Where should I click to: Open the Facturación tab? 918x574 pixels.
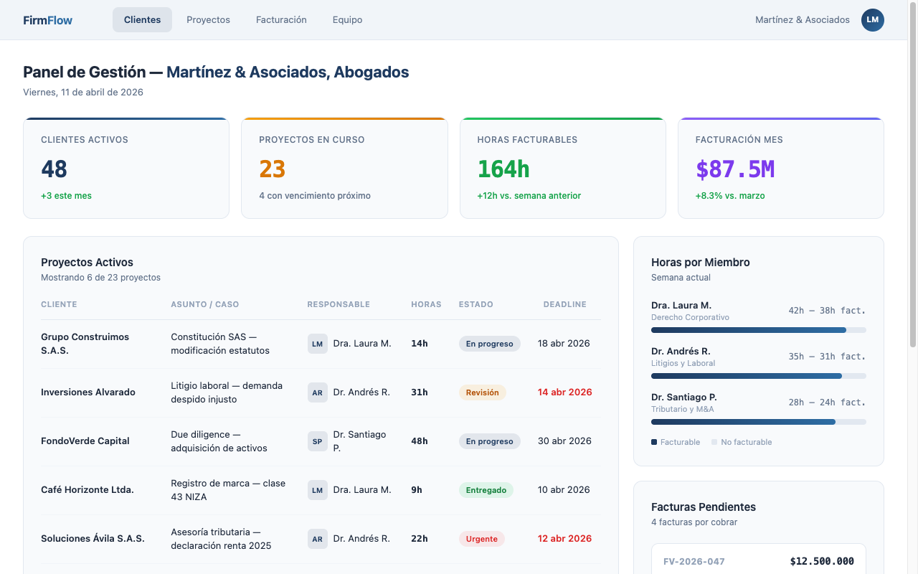(x=281, y=19)
